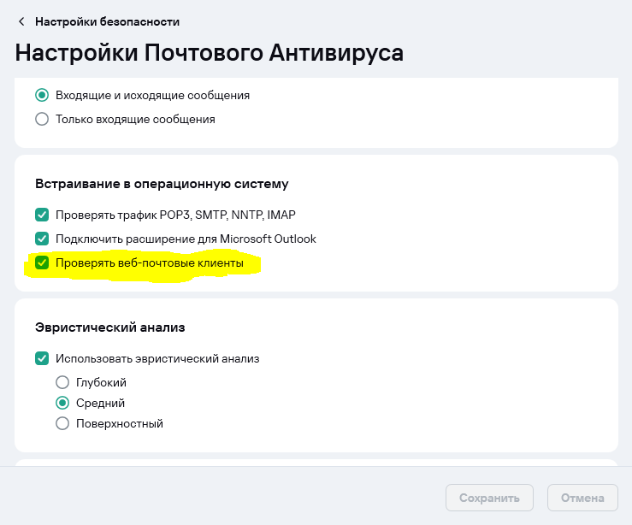The image size is (632, 525).
Task: Select Входящие и исходящие сообщения radio button
Action: [x=42, y=96]
